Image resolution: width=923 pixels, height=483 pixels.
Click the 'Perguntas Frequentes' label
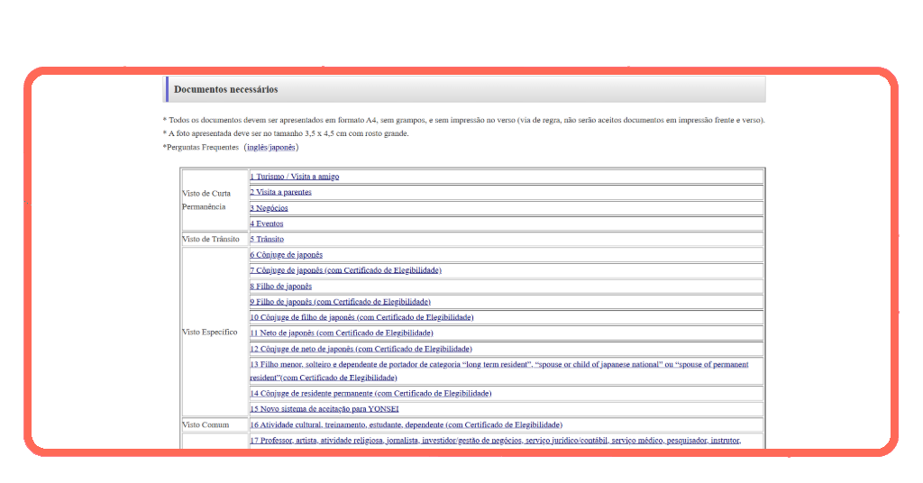[x=203, y=147]
